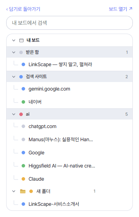Click the gray dot of 받은 함
The height and width of the screenshot is (217, 139).
pyautogui.click(x=21, y=53)
